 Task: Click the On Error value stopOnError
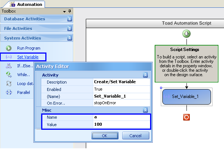click(121, 103)
